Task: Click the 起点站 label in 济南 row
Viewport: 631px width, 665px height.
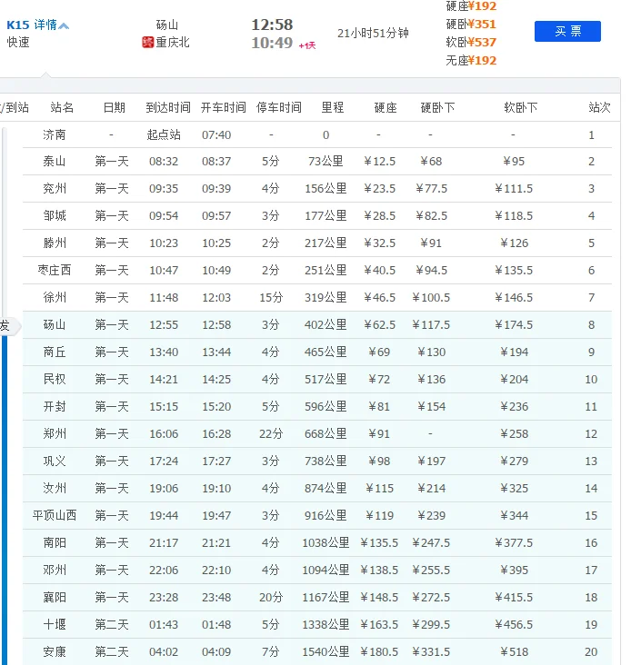Action: (164, 134)
